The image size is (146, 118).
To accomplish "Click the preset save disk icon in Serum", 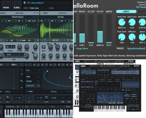I will 25,3.
